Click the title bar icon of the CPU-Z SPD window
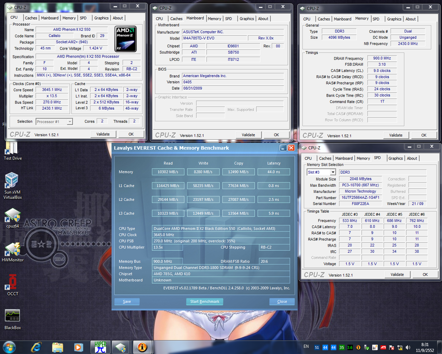The height and width of the screenshot is (354, 442). coord(304,148)
